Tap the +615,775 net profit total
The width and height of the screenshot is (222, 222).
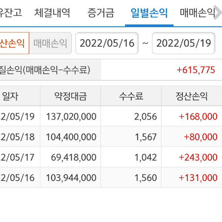(196, 70)
